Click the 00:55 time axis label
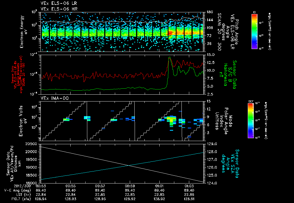This screenshot has height=203, width=294. tap(70, 186)
